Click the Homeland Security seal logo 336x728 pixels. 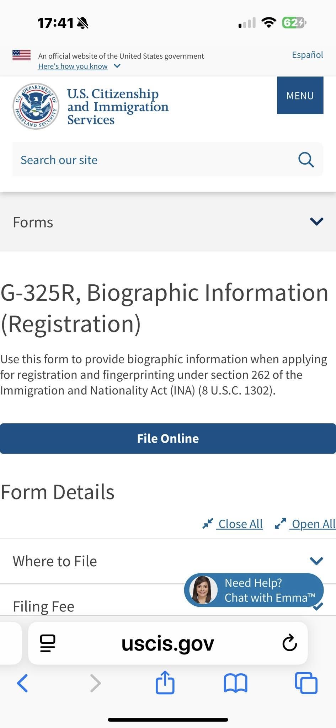click(36, 106)
